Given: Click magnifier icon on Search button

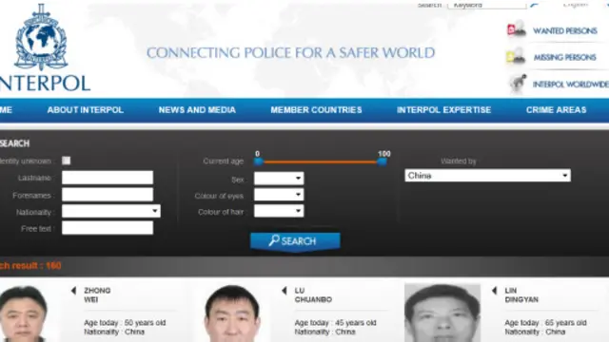Looking at the screenshot, I should (274, 240).
